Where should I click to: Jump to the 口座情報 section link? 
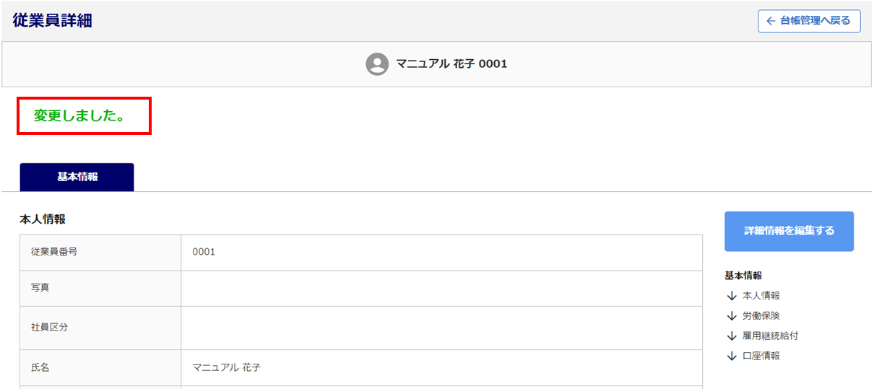tap(761, 356)
